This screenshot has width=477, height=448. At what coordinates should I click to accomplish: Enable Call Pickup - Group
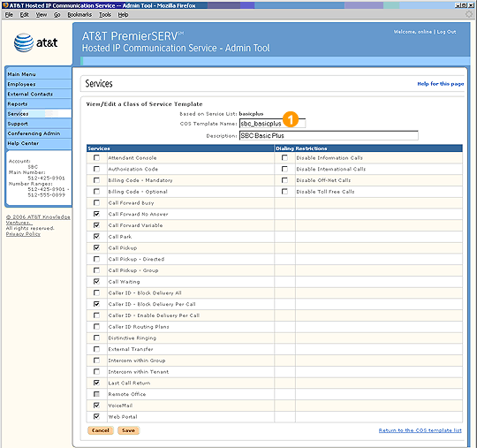[97, 270]
